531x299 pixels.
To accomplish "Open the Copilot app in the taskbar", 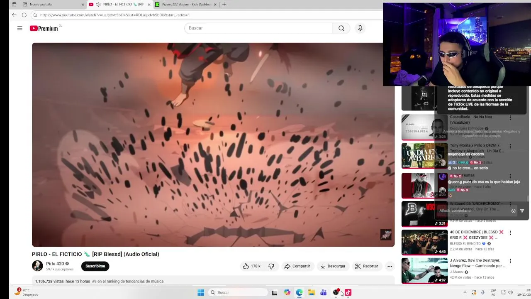I will 287,292.
